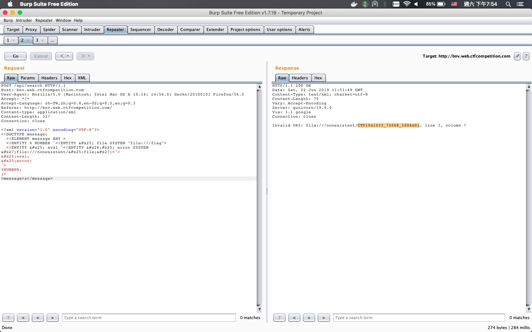
Task: Open request search help question button
Action: (x=8, y=318)
